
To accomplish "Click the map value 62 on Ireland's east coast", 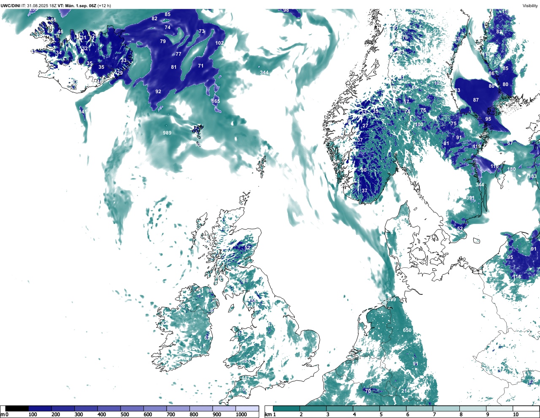I will [x=207, y=338].
